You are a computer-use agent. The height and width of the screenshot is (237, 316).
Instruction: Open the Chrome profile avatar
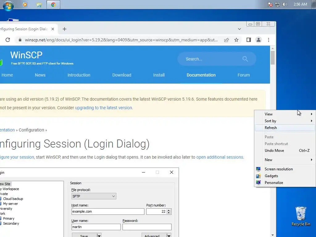click(258, 40)
